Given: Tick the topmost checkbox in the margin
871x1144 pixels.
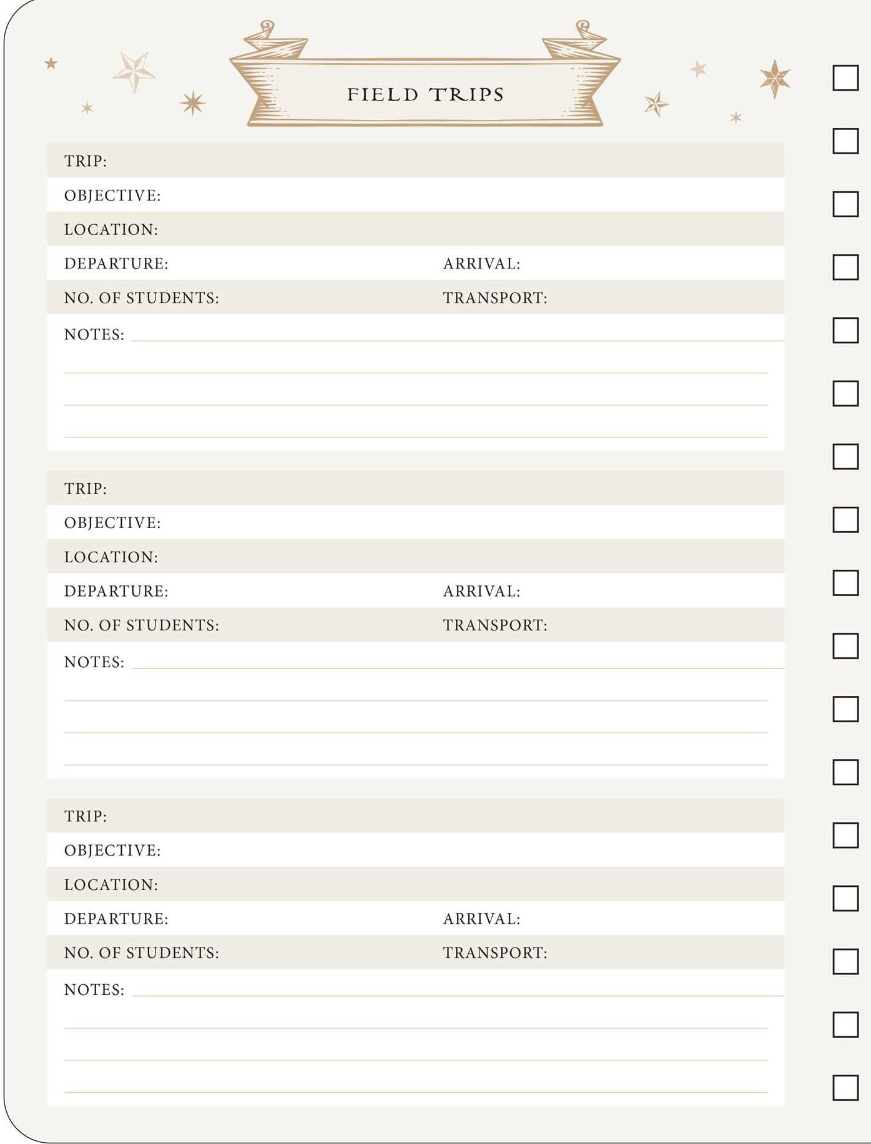Looking at the screenshot, I should coord(845,78).
